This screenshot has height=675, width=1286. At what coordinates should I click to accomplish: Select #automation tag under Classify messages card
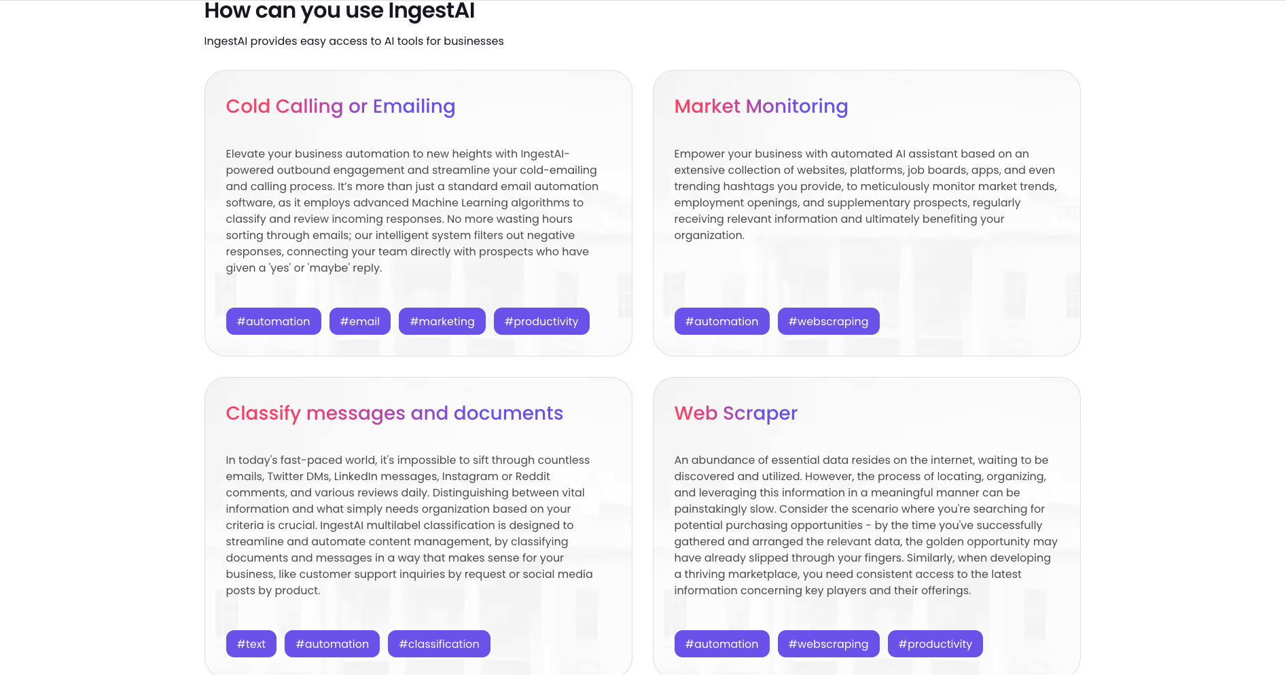332,644
